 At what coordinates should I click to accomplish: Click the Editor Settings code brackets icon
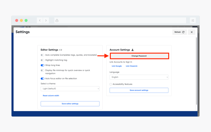pos(61,50)
